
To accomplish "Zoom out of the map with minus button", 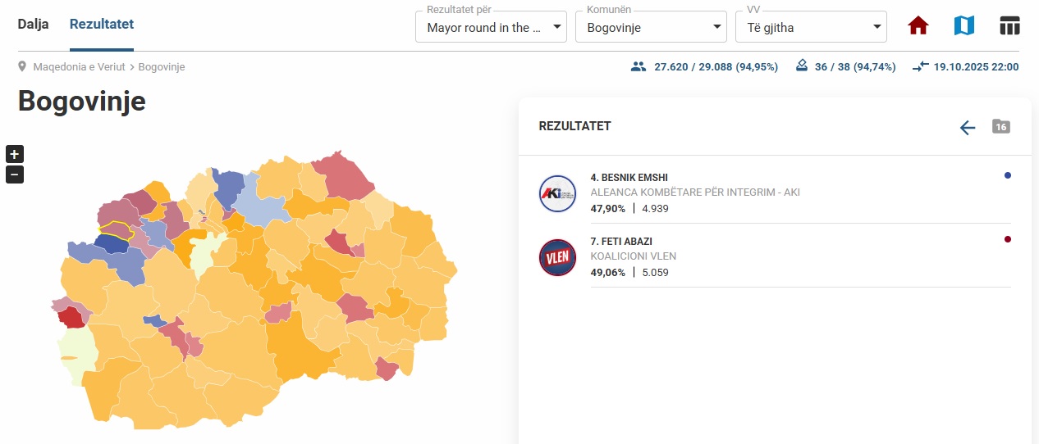I will pos(15,174).
